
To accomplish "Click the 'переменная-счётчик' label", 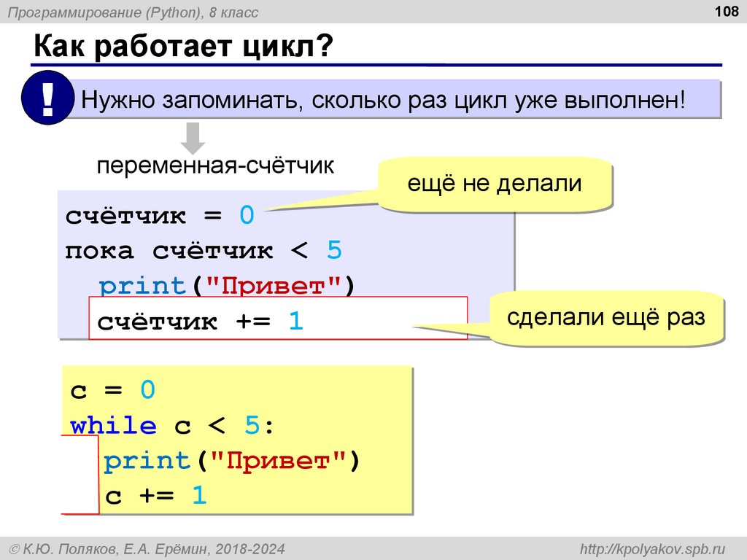I will 215,166.
